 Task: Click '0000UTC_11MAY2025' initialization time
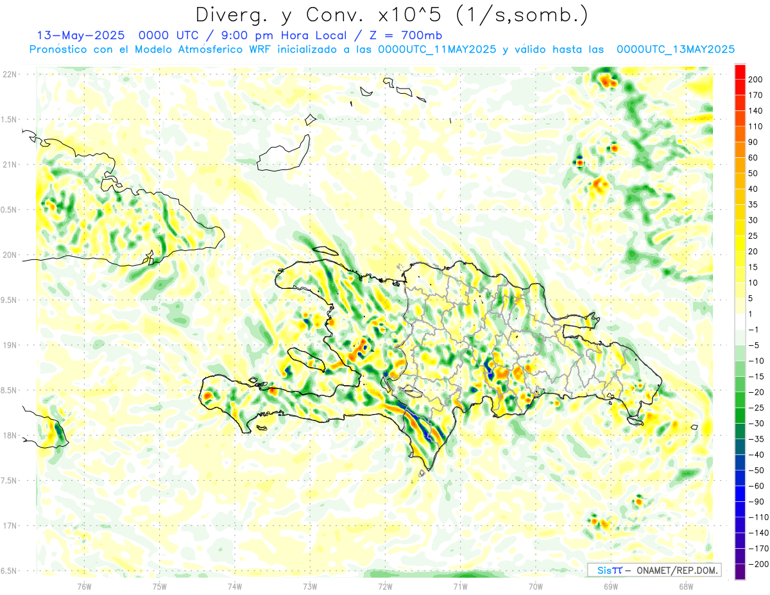[437, 49]
